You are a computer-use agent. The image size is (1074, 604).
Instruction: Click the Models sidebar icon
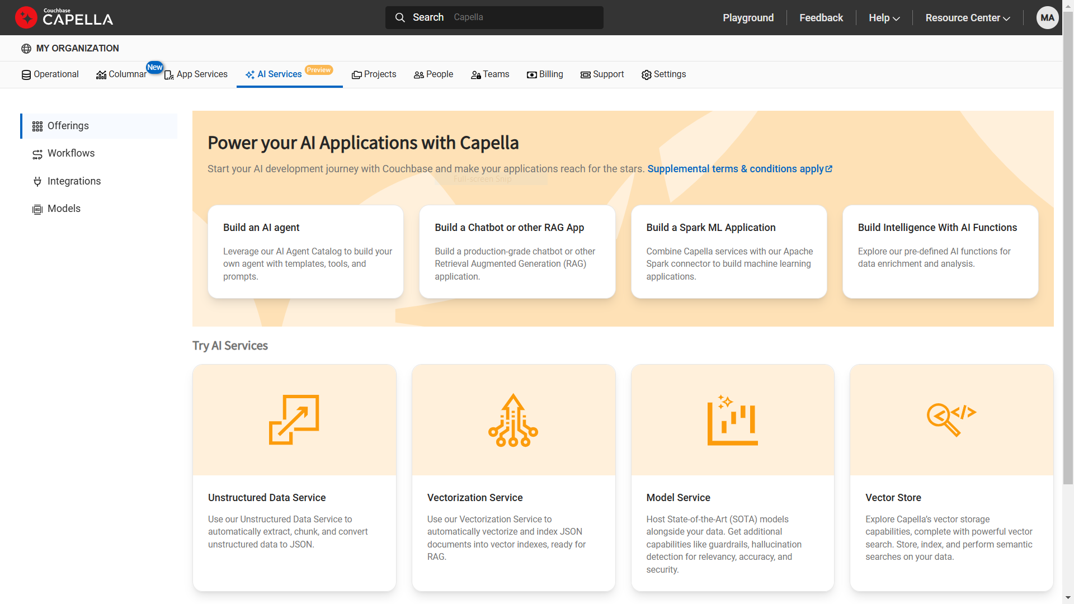tap(37, 210)
